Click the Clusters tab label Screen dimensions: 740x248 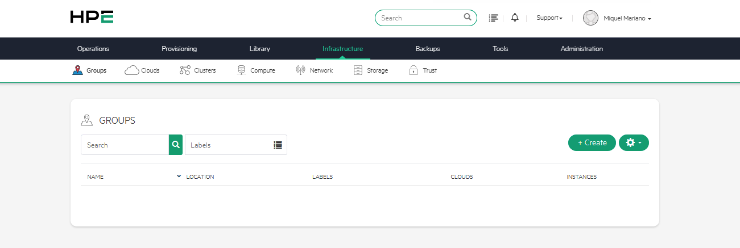(205, 71)
